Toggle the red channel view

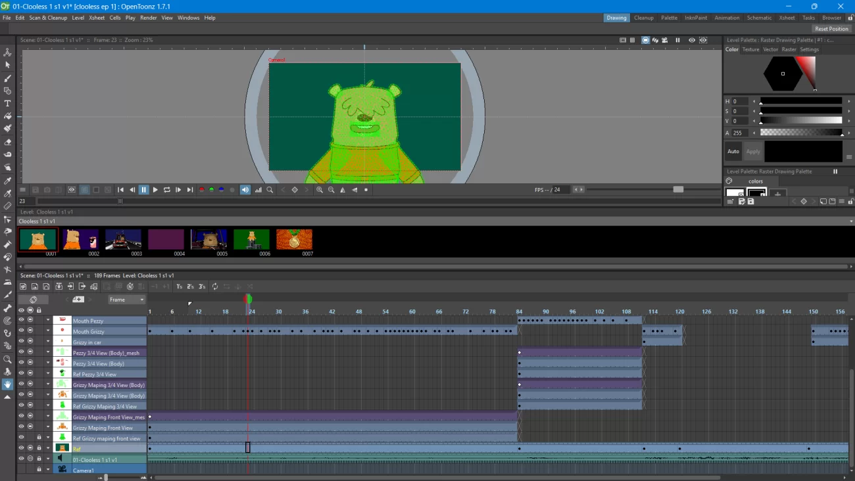pos(201,190)
